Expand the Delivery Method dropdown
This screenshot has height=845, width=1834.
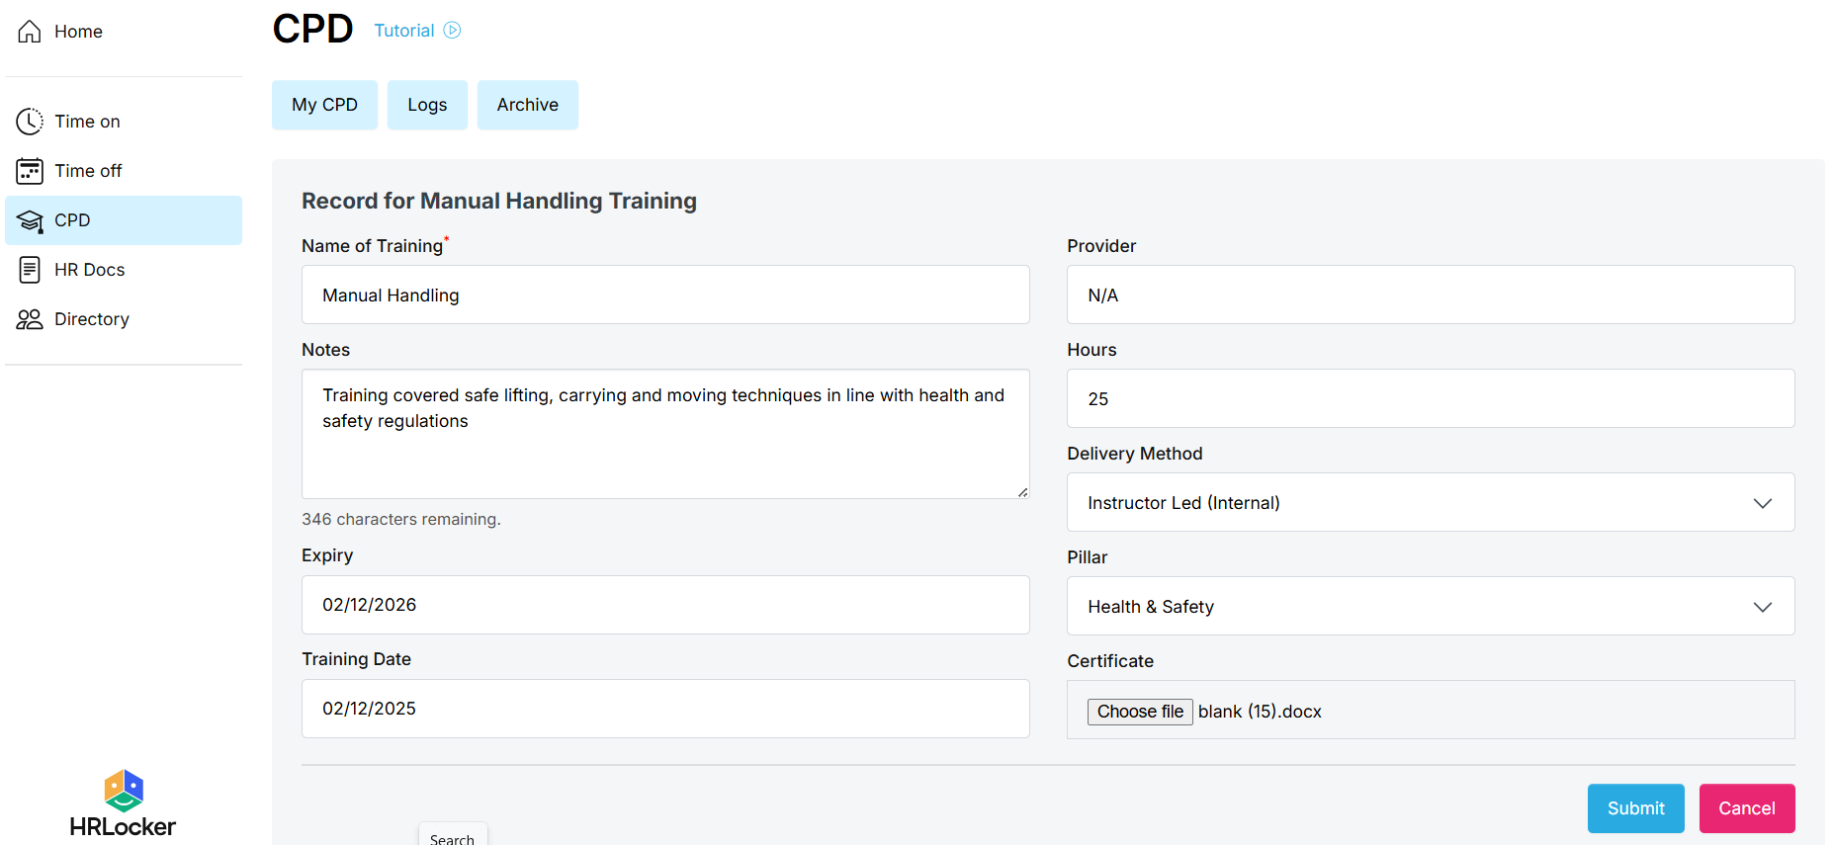[1431, 502]
